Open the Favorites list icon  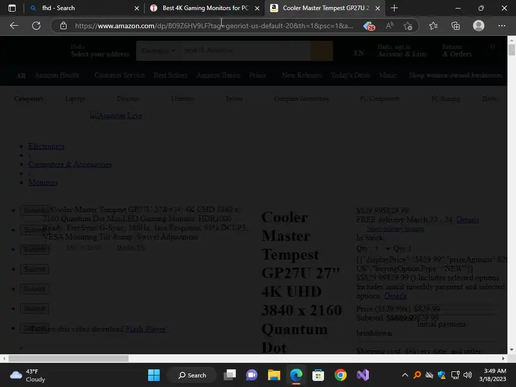(433, 26)
